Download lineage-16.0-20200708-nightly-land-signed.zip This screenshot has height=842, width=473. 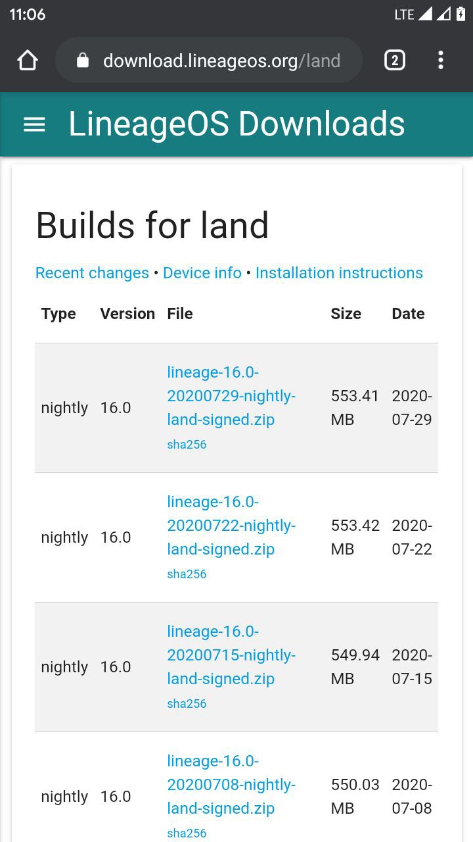coord(231,785)
